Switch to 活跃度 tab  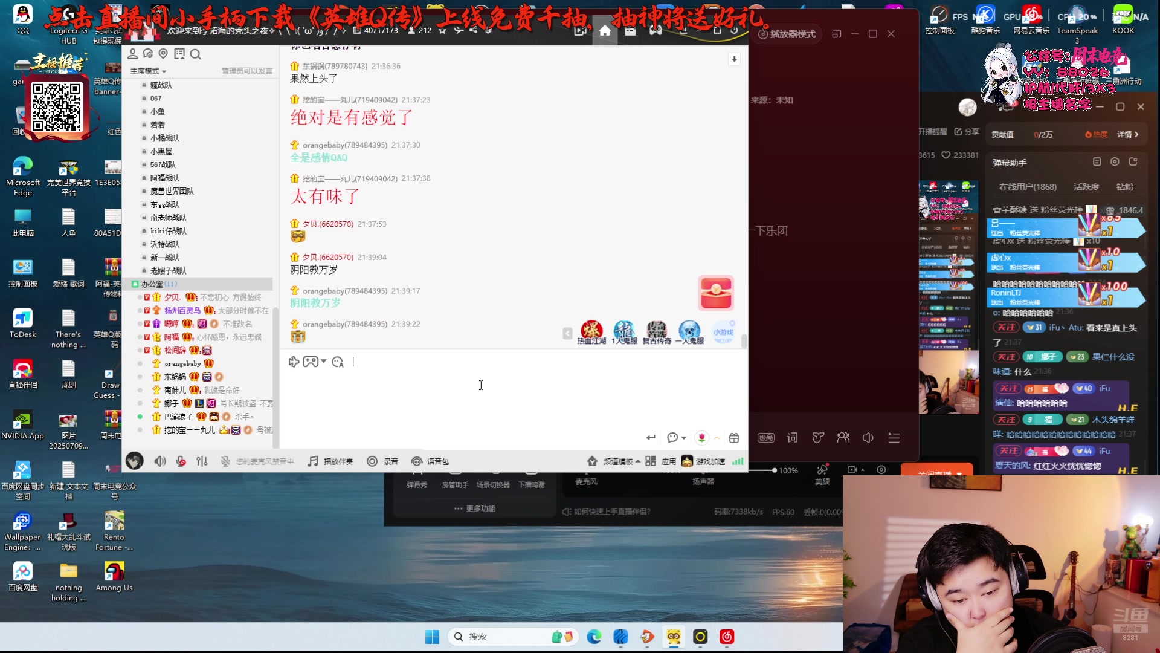[1086, 187]
